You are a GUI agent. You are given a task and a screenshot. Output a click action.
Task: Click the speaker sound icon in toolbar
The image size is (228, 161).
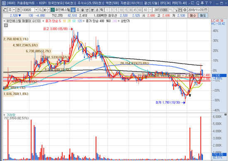tap(45, 10)
